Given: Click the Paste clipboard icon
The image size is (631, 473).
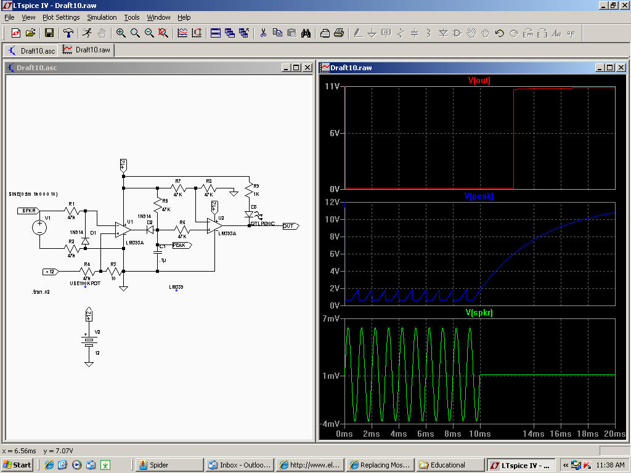Looking at the screenshot, I should tap(291, 33).
